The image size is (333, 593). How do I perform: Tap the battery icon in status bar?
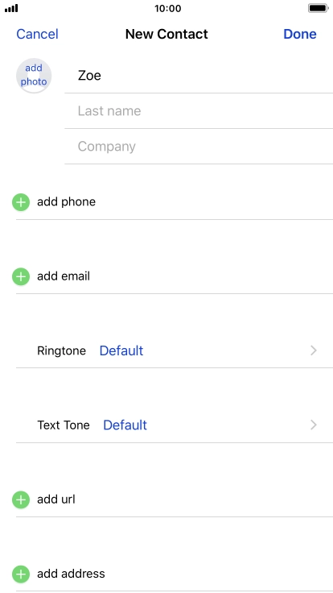tap(318, 8)
